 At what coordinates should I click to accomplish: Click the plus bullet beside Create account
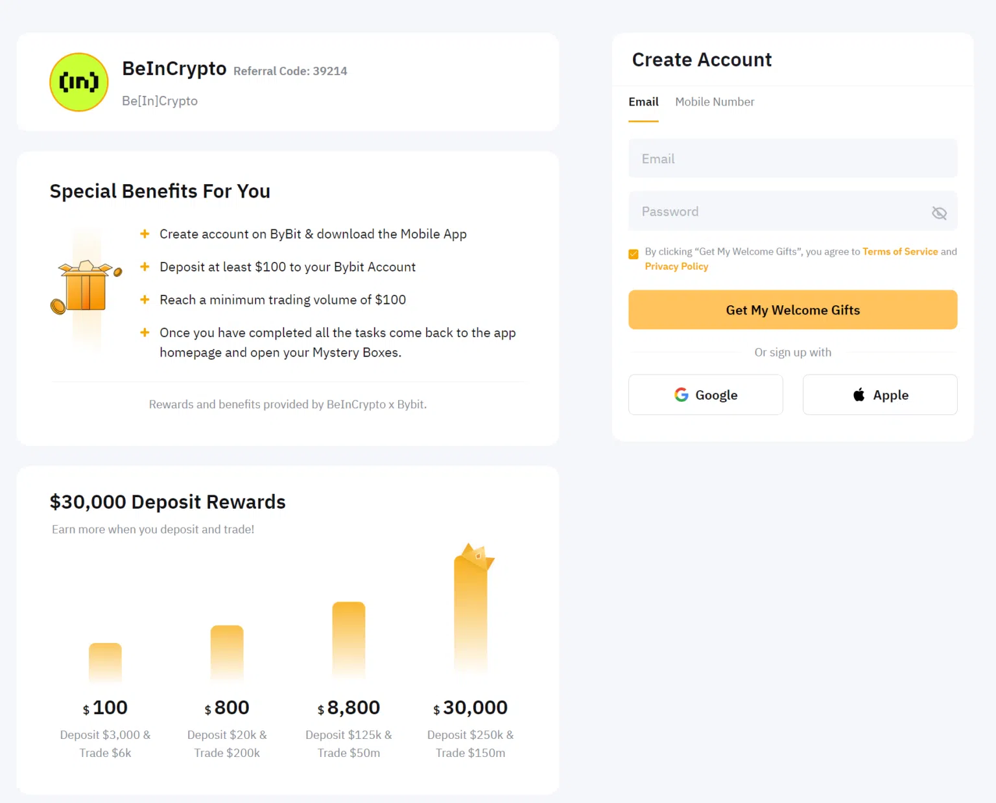point(145,233)
